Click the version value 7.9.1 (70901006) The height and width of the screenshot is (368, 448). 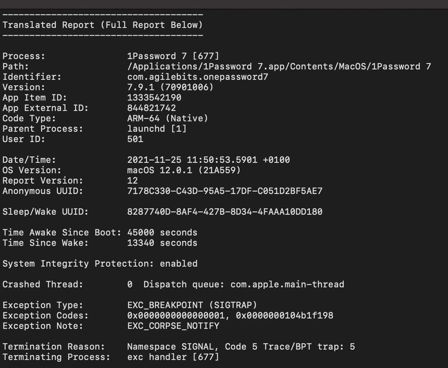(x=170, y=87)
